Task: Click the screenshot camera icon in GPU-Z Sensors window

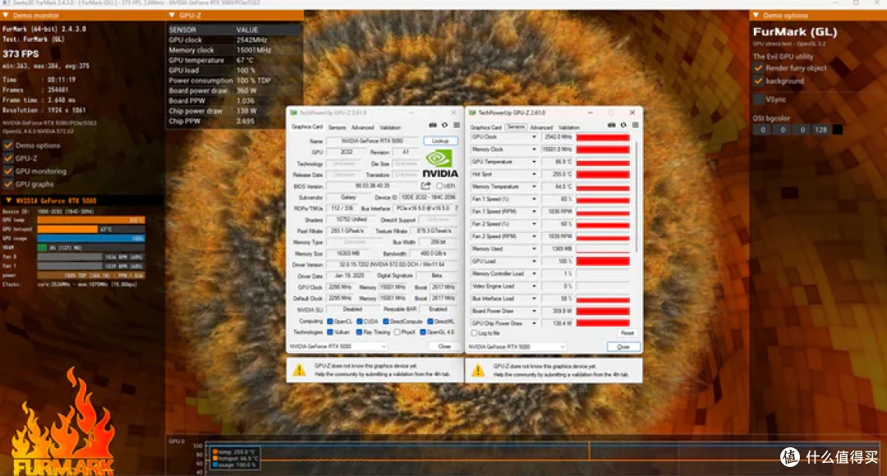Action: [x=612, y=125]
